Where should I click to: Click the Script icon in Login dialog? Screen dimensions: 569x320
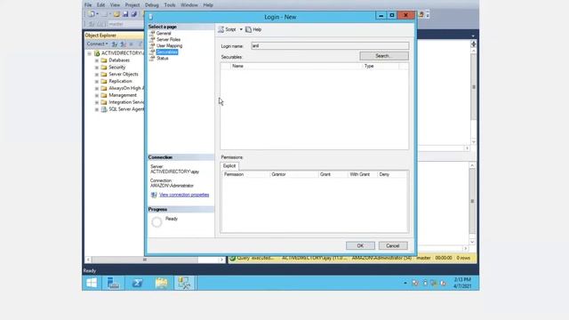coord(220,29)
